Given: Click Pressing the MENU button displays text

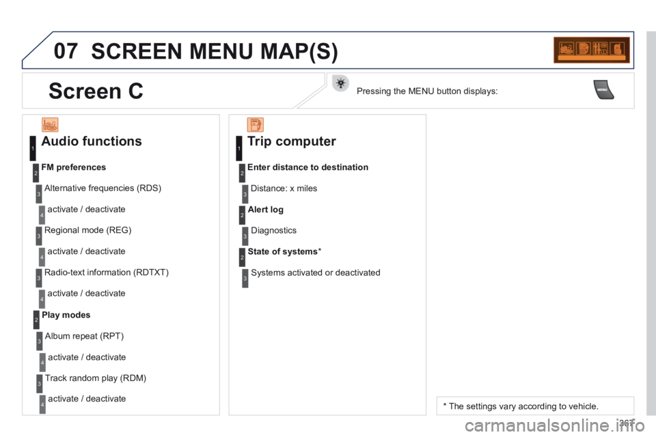Looking at the screenshot, I should [x=427, y=91].
